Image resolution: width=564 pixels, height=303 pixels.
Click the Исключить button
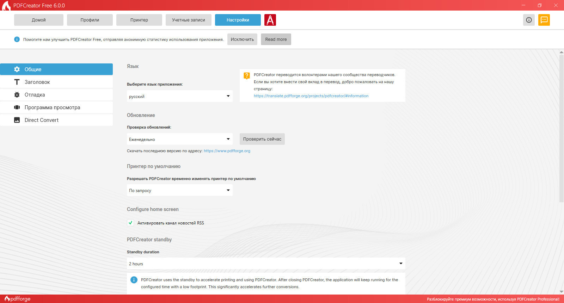[x=242, y=39]
